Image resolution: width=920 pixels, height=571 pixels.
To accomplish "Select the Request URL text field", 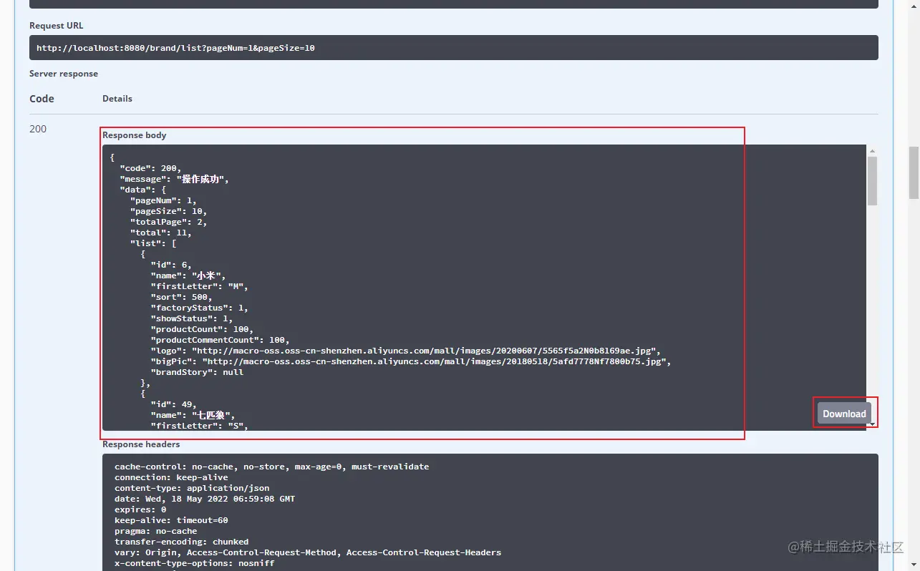I will (453, 47).
